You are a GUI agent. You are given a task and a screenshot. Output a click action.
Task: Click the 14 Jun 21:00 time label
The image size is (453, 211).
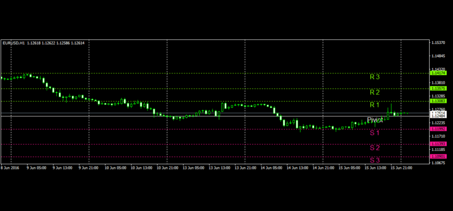tap(323, 168)
